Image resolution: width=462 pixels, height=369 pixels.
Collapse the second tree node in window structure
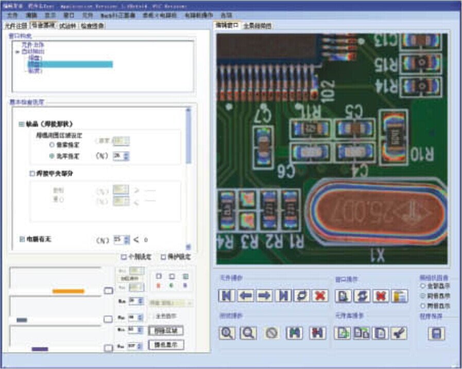coord(18,52)
